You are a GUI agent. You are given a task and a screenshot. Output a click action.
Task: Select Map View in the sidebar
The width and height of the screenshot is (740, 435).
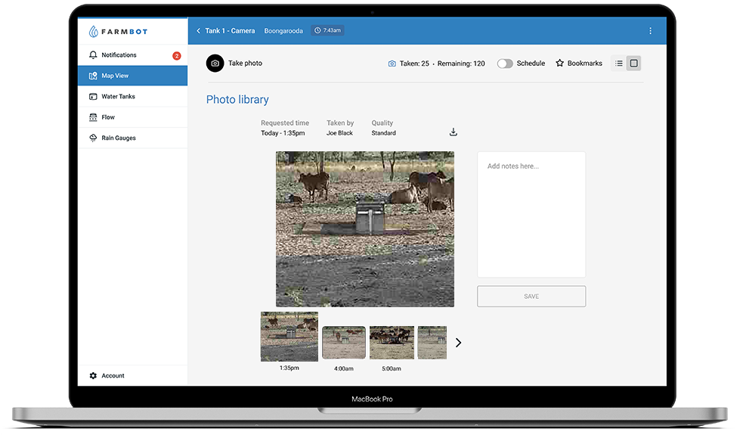(116, 76)
